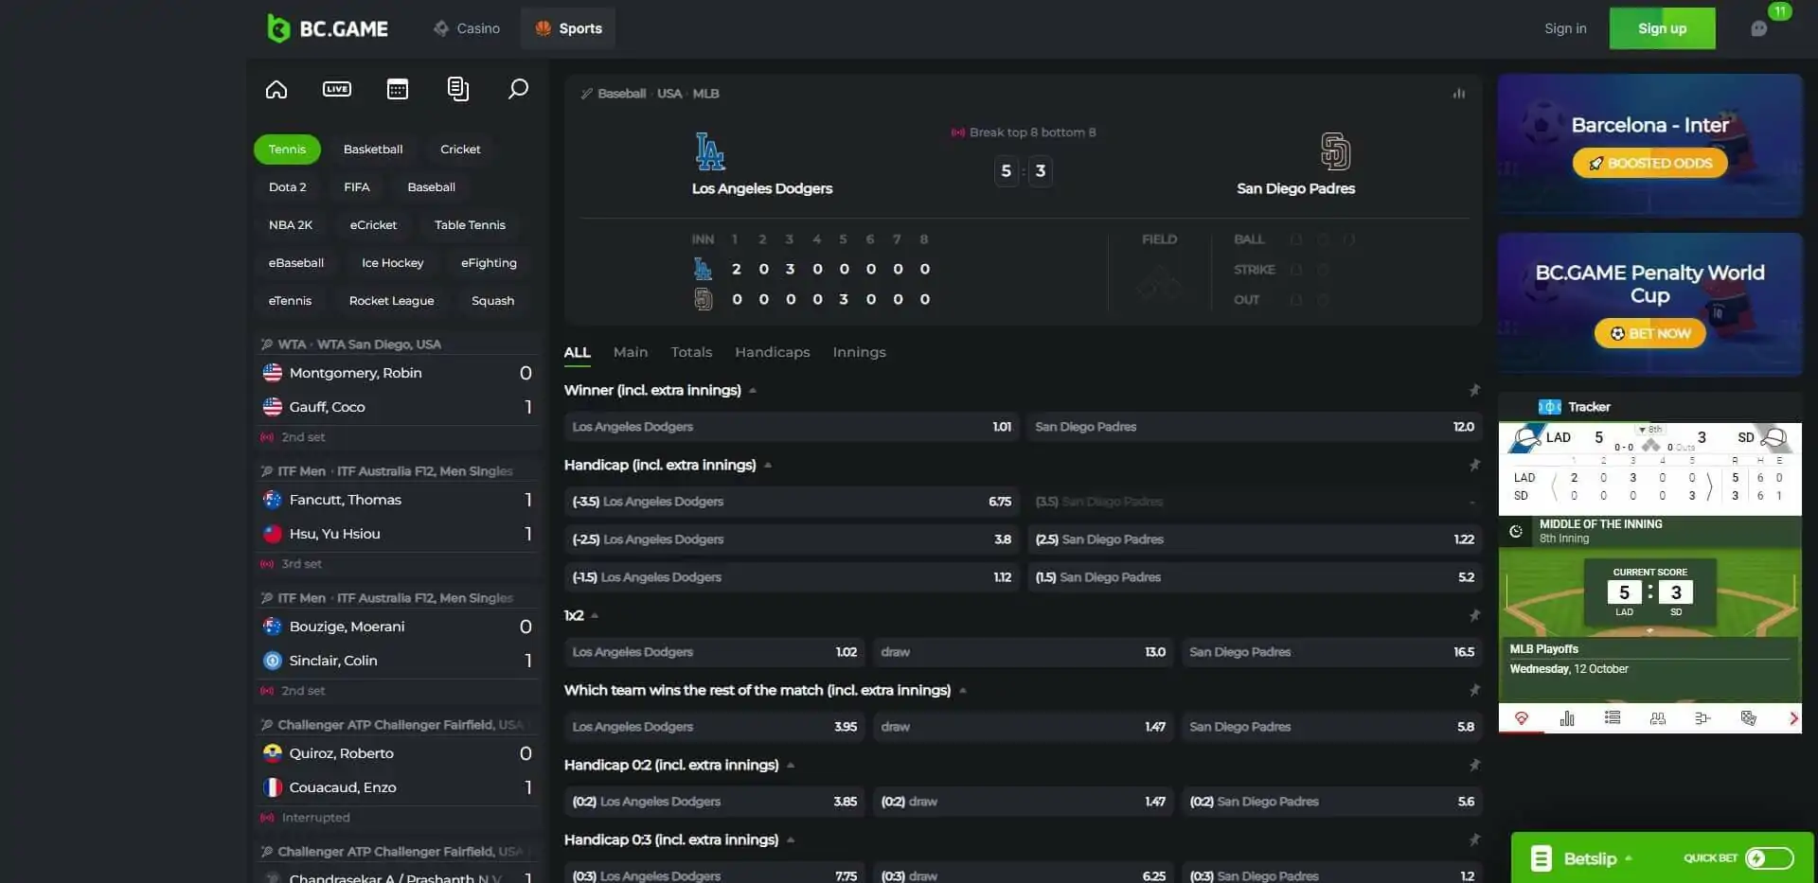Image resolution: width=1818 pixels, height=883 pixels.
Task: Toggle the Quick Bet switch
Action: click(x=1769, y=858)
